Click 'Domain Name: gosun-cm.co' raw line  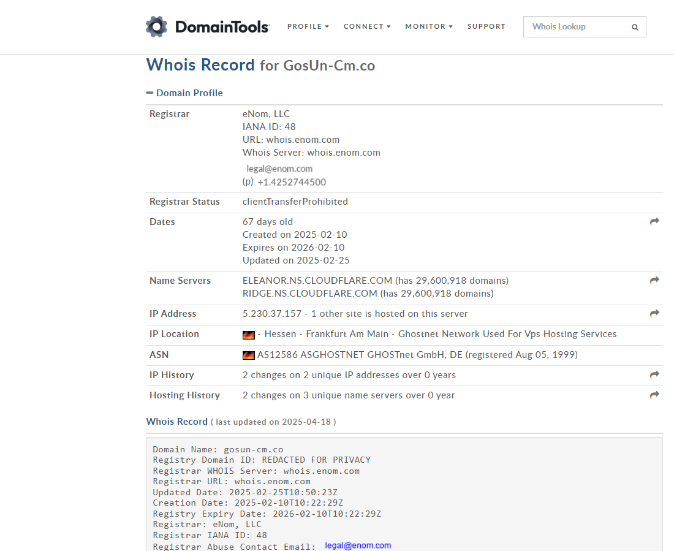[218, 449]
